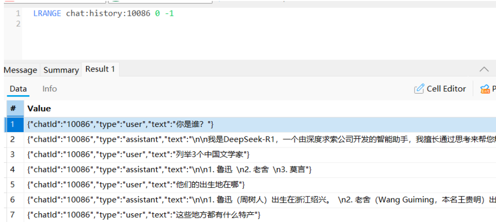The width and height of the screenshot is (496, 222).
Task: Click row number 2 cell
Action: click(15, 139)
